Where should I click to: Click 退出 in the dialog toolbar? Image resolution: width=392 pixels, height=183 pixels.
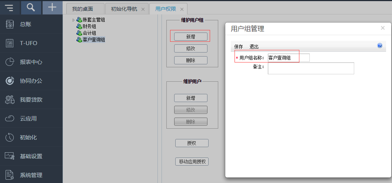[254, 47]
